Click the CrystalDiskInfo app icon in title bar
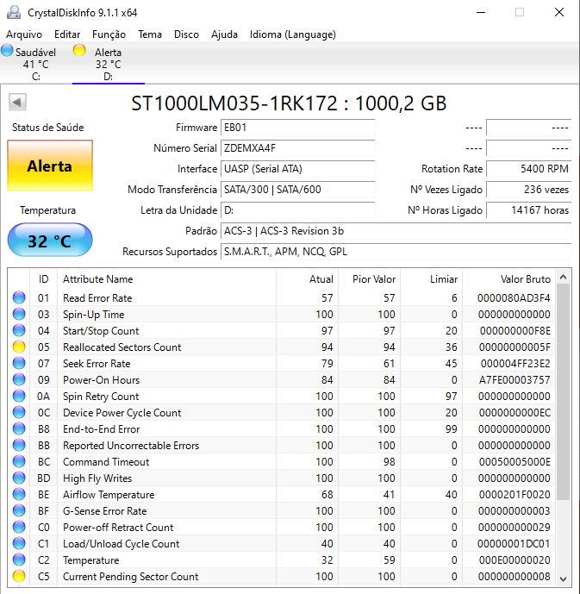The width and height of the screenshot is (580, 594). [x=14, y=13]
